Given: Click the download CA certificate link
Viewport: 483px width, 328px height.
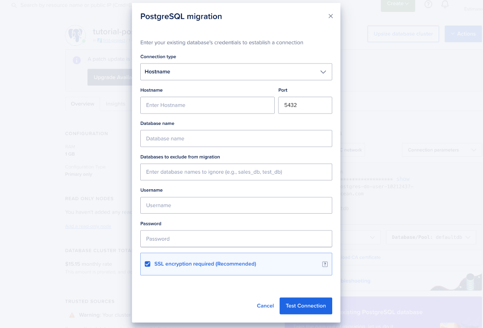Looking at the screenshot, I should (360, 257).
